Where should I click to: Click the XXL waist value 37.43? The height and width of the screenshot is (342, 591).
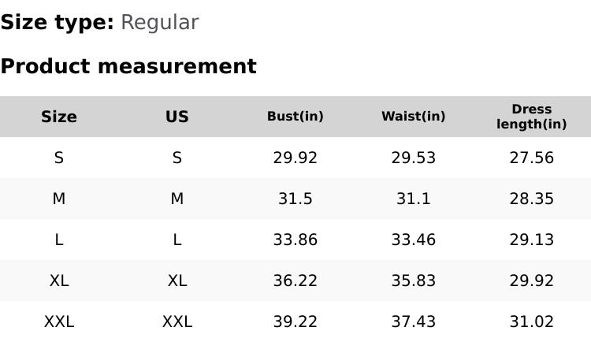pyautogui.click(x=414, y=322)
